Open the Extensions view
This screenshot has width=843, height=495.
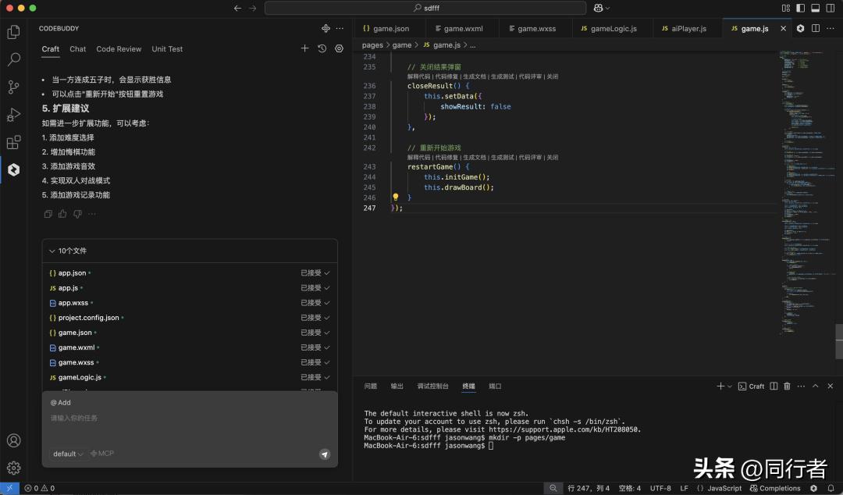[12, 141]
